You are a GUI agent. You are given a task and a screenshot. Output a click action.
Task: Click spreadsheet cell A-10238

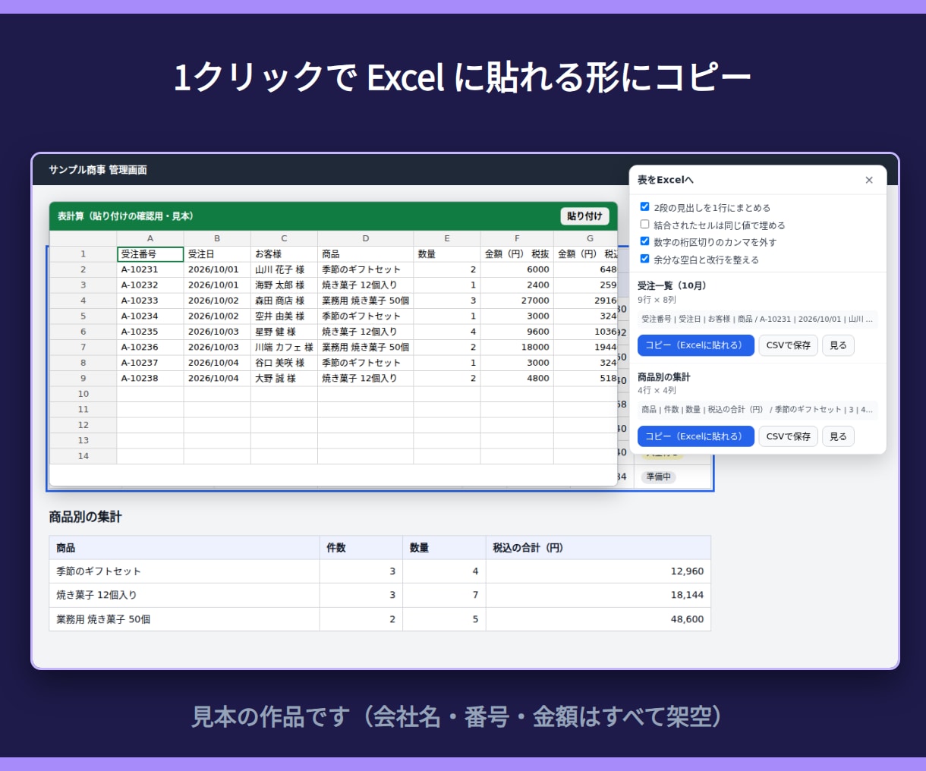tap(150, 379)
